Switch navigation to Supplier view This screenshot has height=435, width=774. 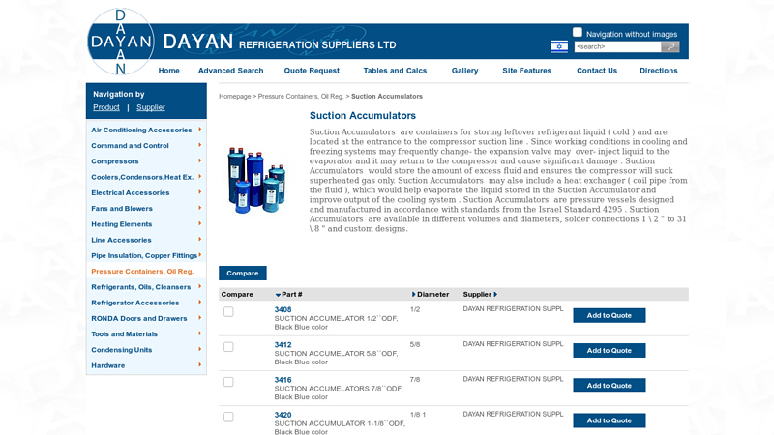click(x=151, y=107)
